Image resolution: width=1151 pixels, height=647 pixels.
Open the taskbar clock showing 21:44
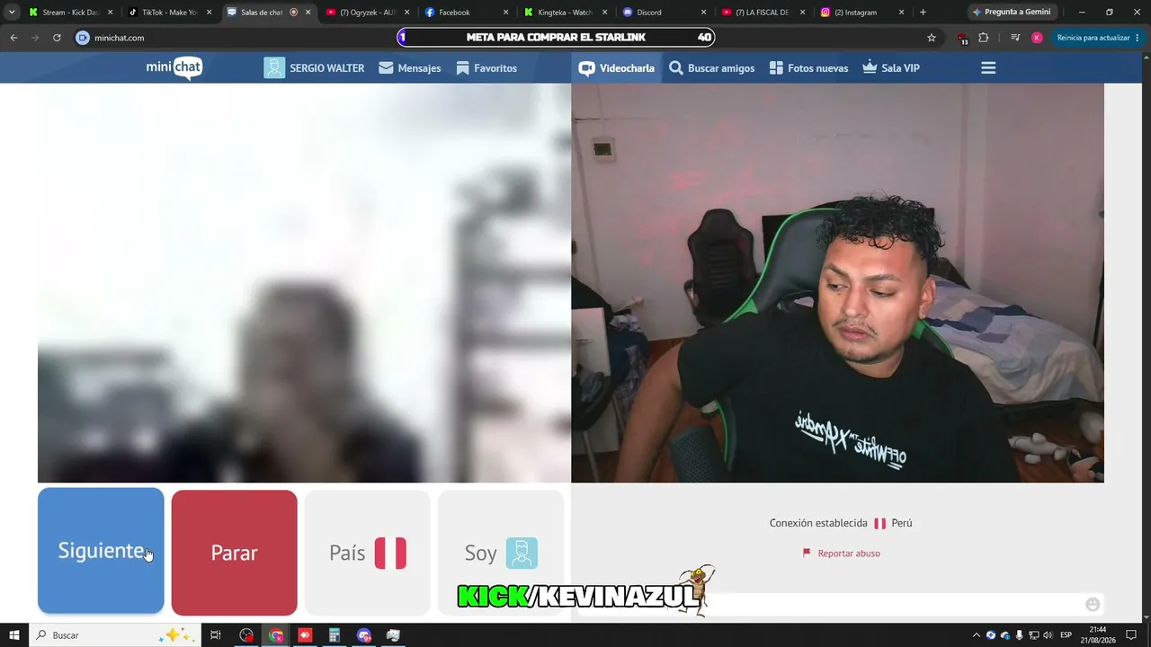tap(1097, 634)
